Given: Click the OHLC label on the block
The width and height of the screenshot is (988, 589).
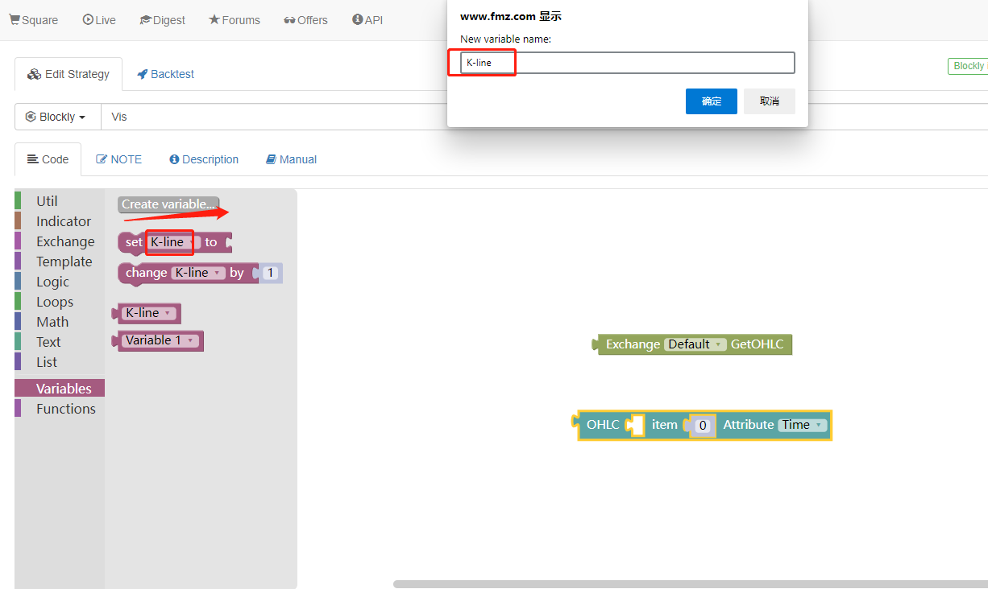Looking at the screenshot, I should point(603,425).
